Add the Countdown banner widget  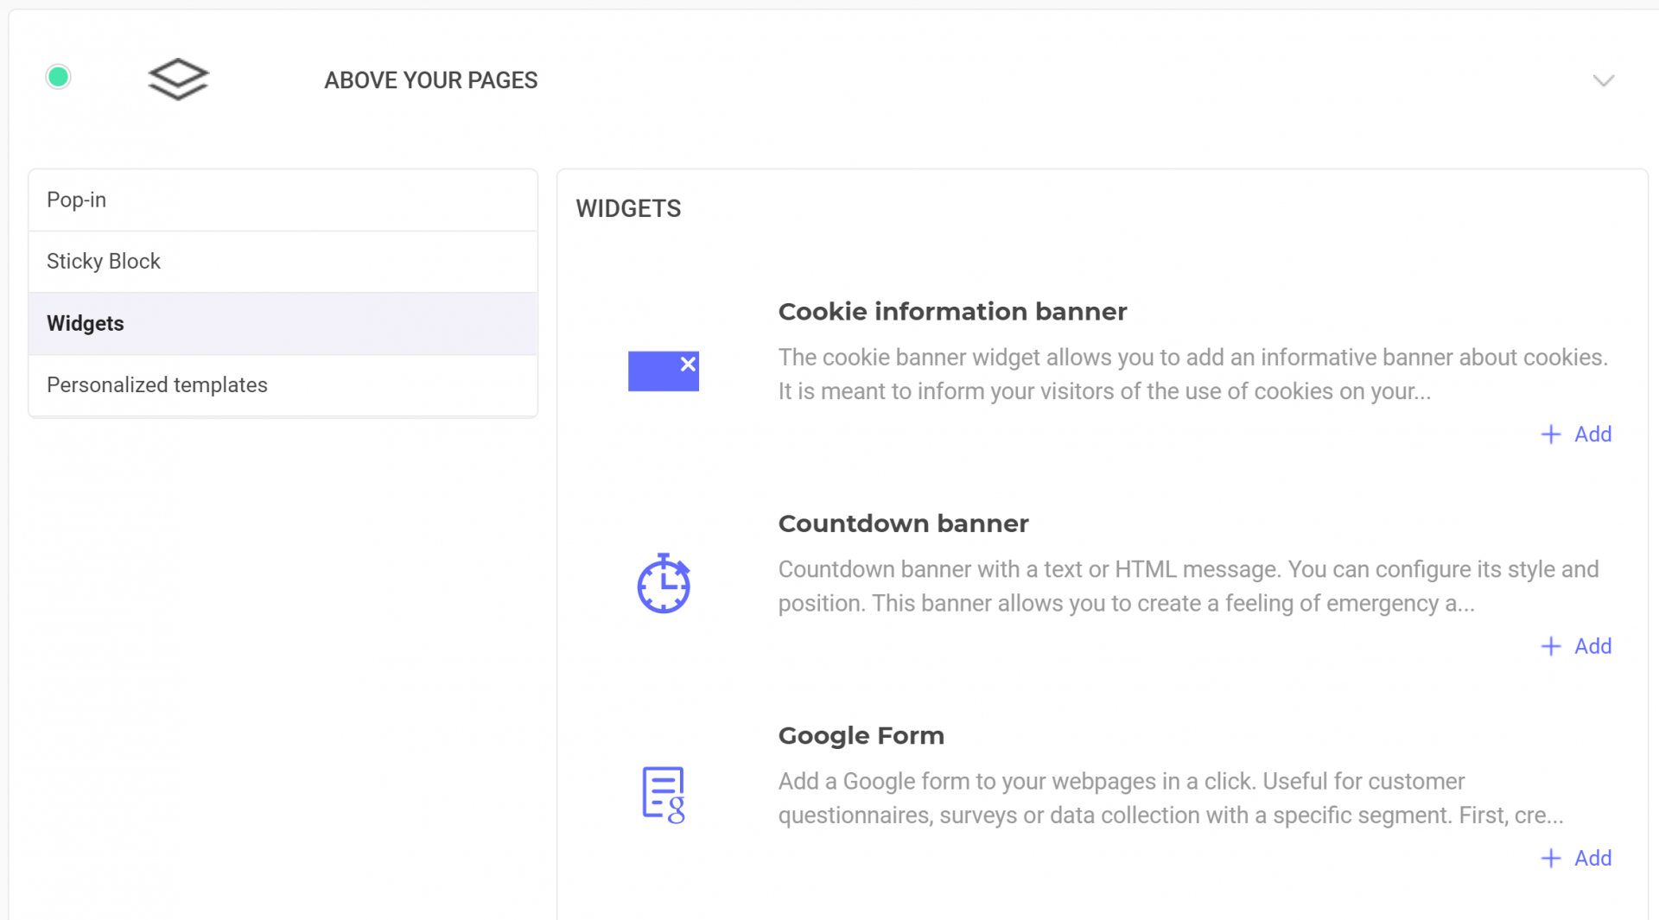(x=1576, y=646)
